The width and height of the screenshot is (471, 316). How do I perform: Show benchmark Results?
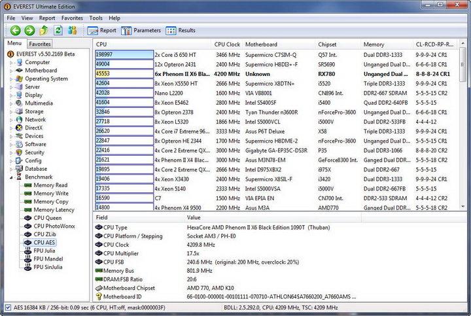181,30
